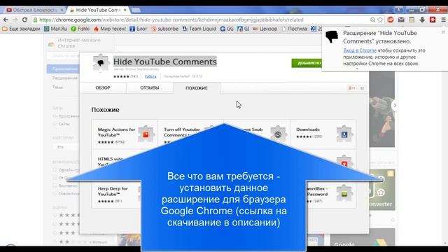448x252 pixels.
Task: Dismiss the extension installed notification
Action: 443,32
